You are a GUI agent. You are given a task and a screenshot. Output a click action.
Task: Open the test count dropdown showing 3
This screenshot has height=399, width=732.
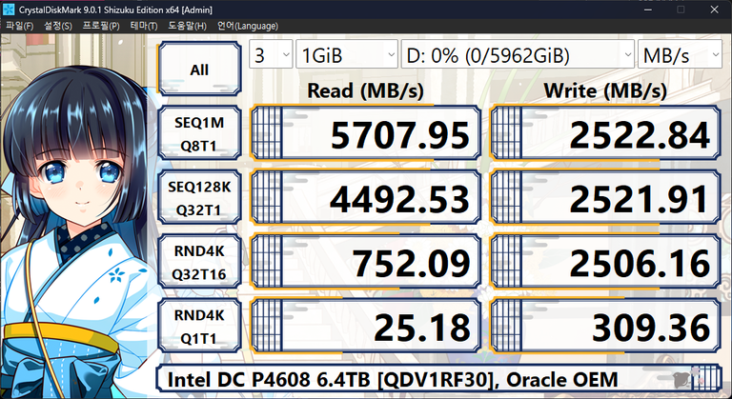pos(271,54)
